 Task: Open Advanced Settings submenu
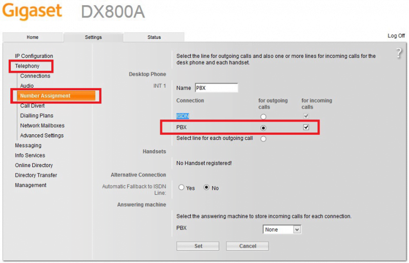(x=42, y=135)
